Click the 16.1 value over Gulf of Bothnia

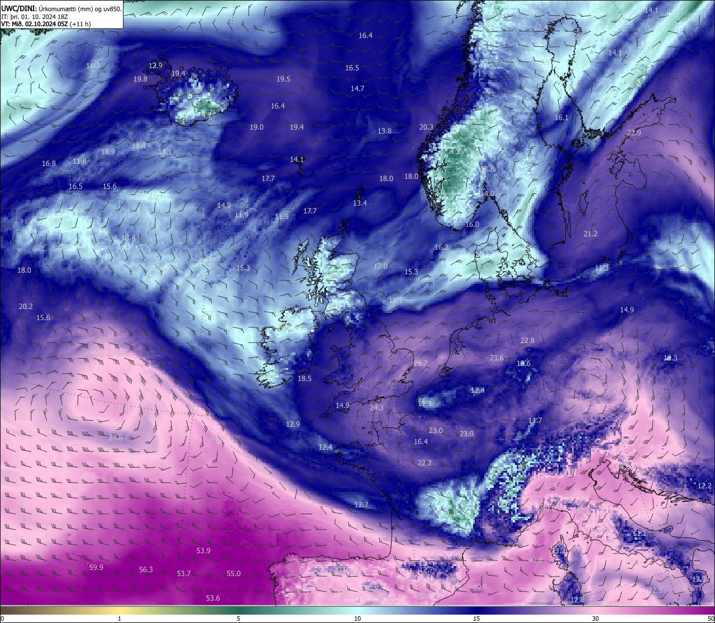[561, 118]
